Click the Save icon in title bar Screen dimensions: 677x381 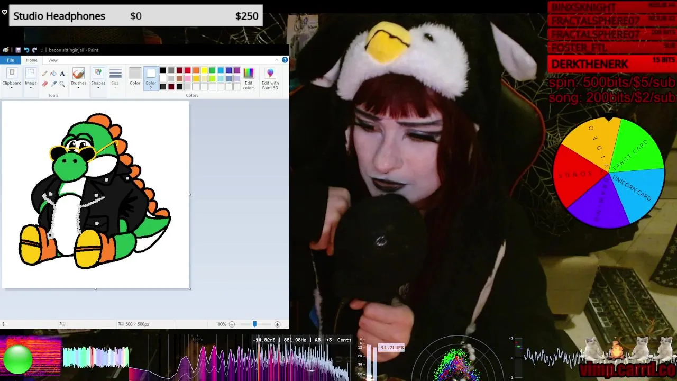tap(18, 50)
